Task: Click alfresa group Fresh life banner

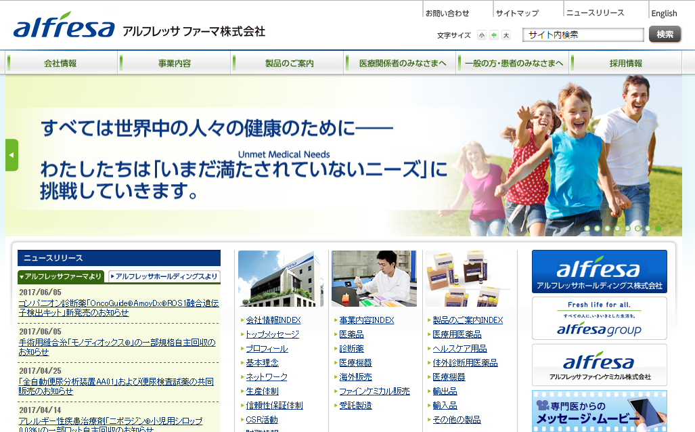Action: coord(600,318)
